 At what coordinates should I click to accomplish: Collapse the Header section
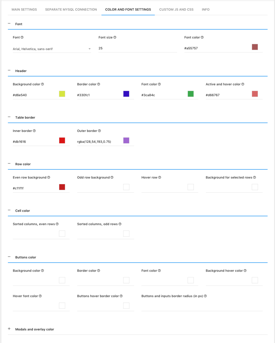click(x=9, y=71)
